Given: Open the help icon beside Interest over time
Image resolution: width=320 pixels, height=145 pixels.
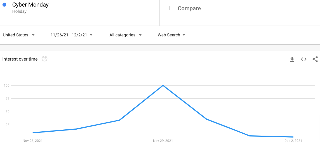Looking at the screenshot, I should click(44, 59).
